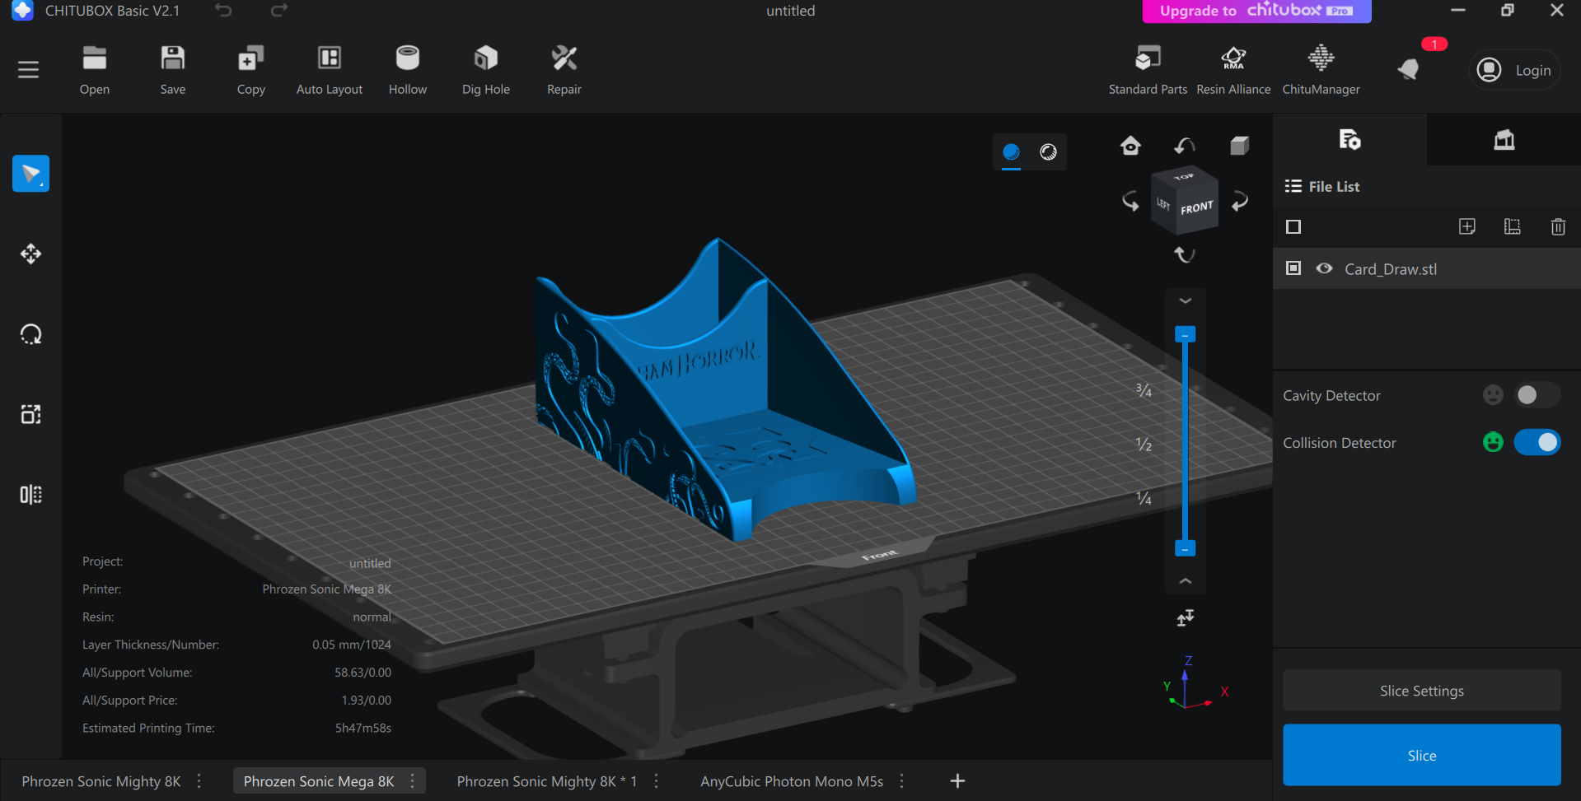This screenshot has width=1581, height=801.
Task: Click the 1/2 mark on layer slider
Action: [1144, 445]
